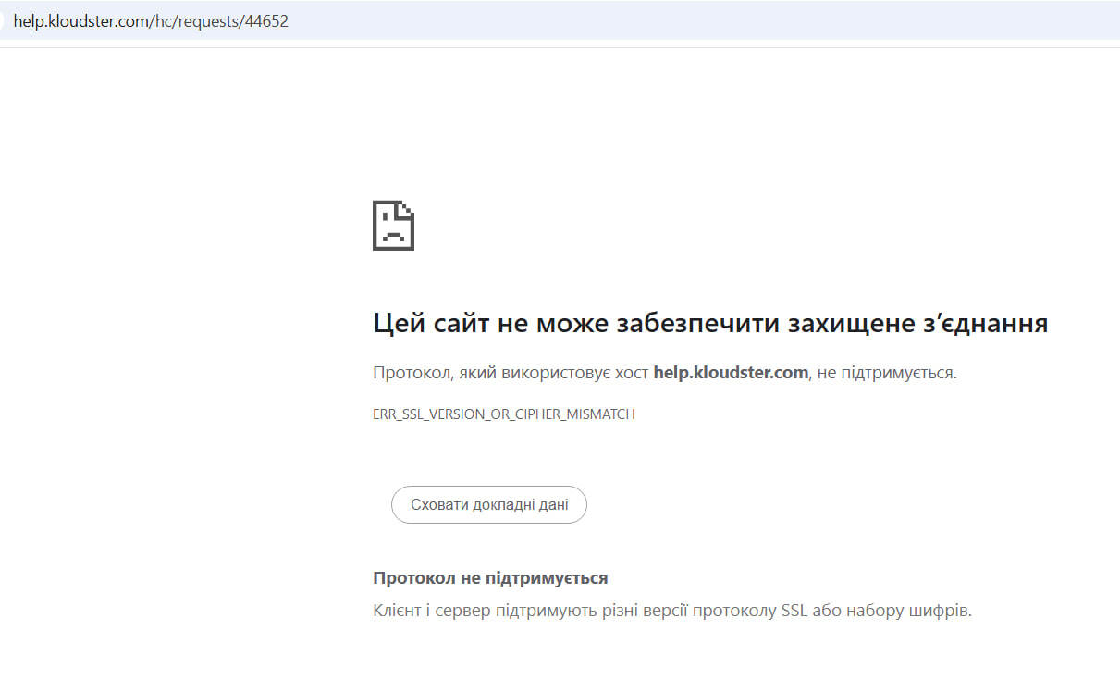Viewport: 1120px width, 680px height.
Task: Click the "Сховати докладні дані" button
Action: [488, 505]
